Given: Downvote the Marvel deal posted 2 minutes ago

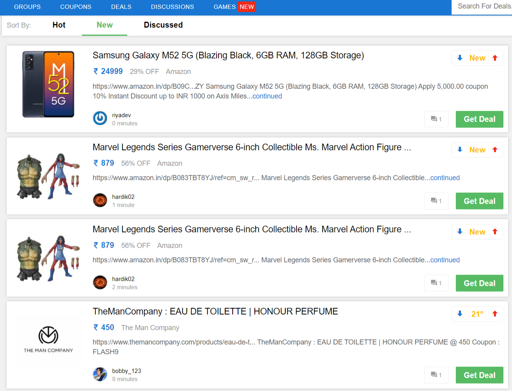Looking at the screenshot, I should [460, 232].
